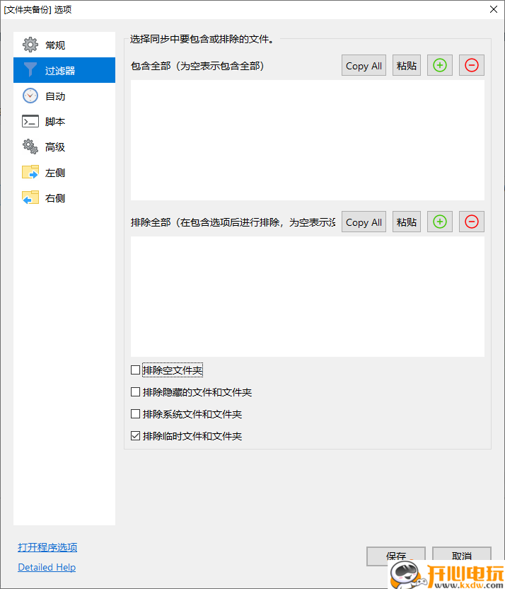
Task: Go to the 右侧 right folder page
Action: click(x=64, y=198)
